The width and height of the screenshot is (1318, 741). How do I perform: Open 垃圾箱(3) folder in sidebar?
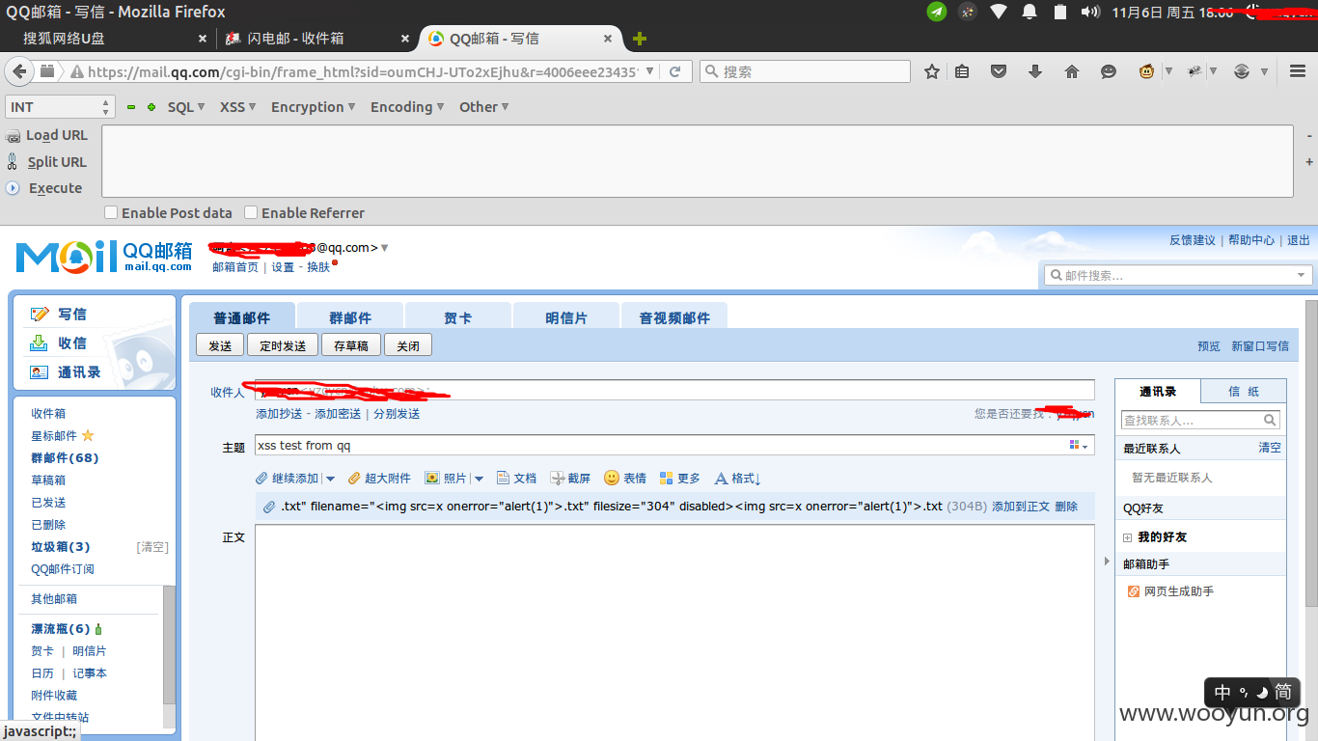point(60,547)
